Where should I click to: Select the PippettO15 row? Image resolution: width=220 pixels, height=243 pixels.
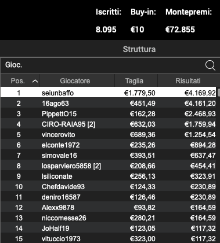[x=109, y=114]
